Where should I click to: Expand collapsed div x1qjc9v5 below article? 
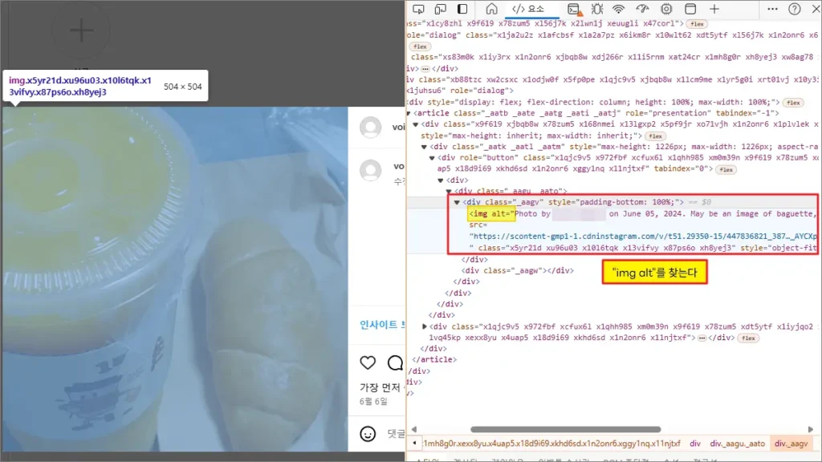[x=425, y=327]
